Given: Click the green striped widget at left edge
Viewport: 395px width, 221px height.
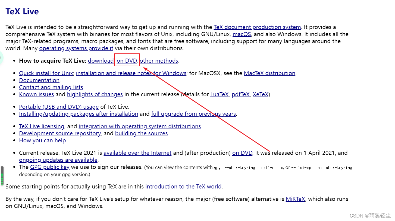Looking at the screenshot, I should click(2, 176).
